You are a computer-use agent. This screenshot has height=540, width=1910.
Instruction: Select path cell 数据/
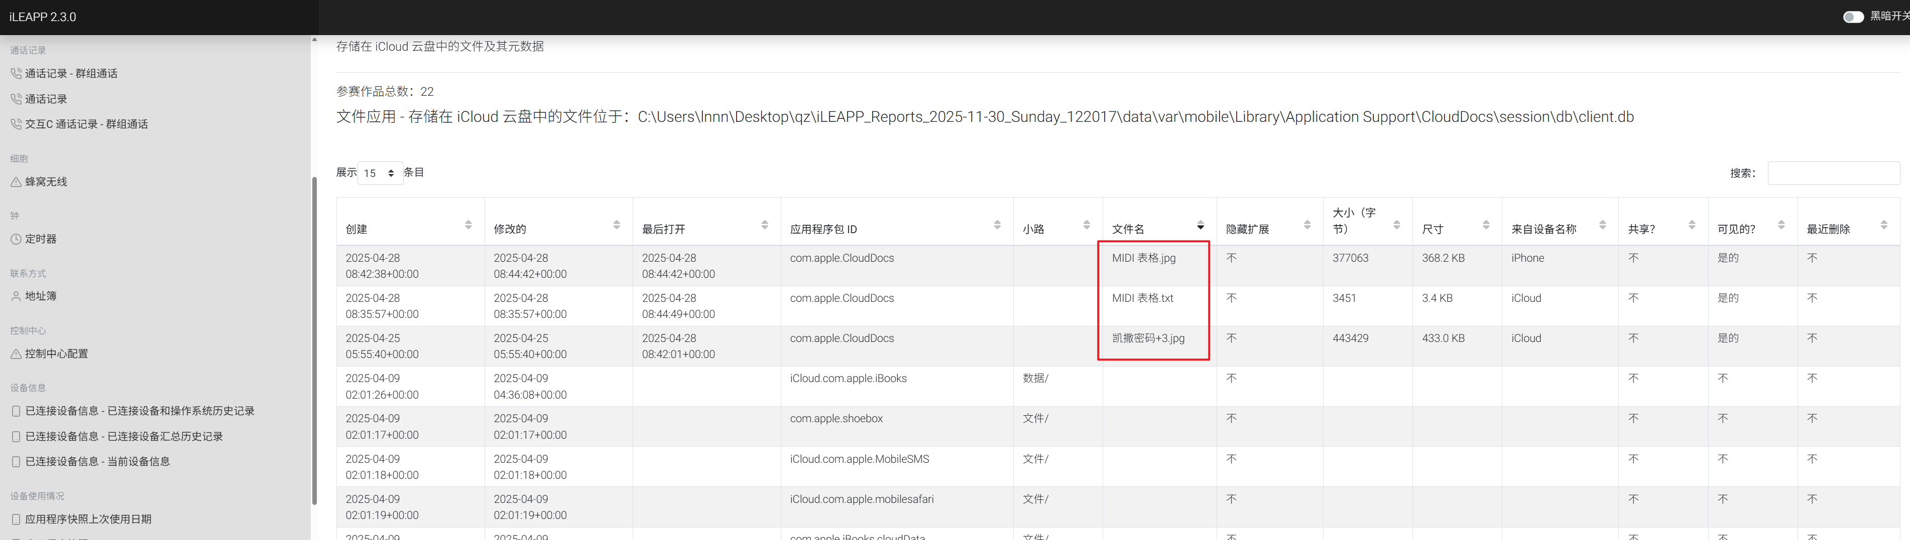(x=1035, y=378)
